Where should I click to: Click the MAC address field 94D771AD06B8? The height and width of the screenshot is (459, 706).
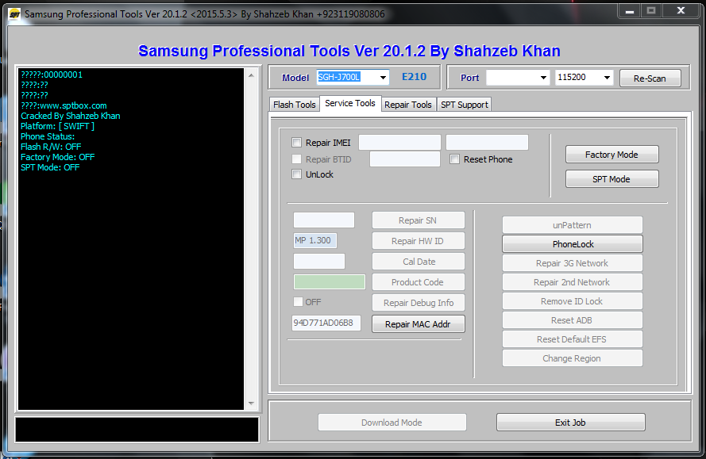(326, 323)
